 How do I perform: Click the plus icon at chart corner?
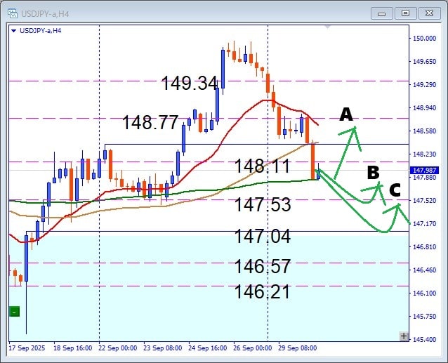tap(403, 336)
